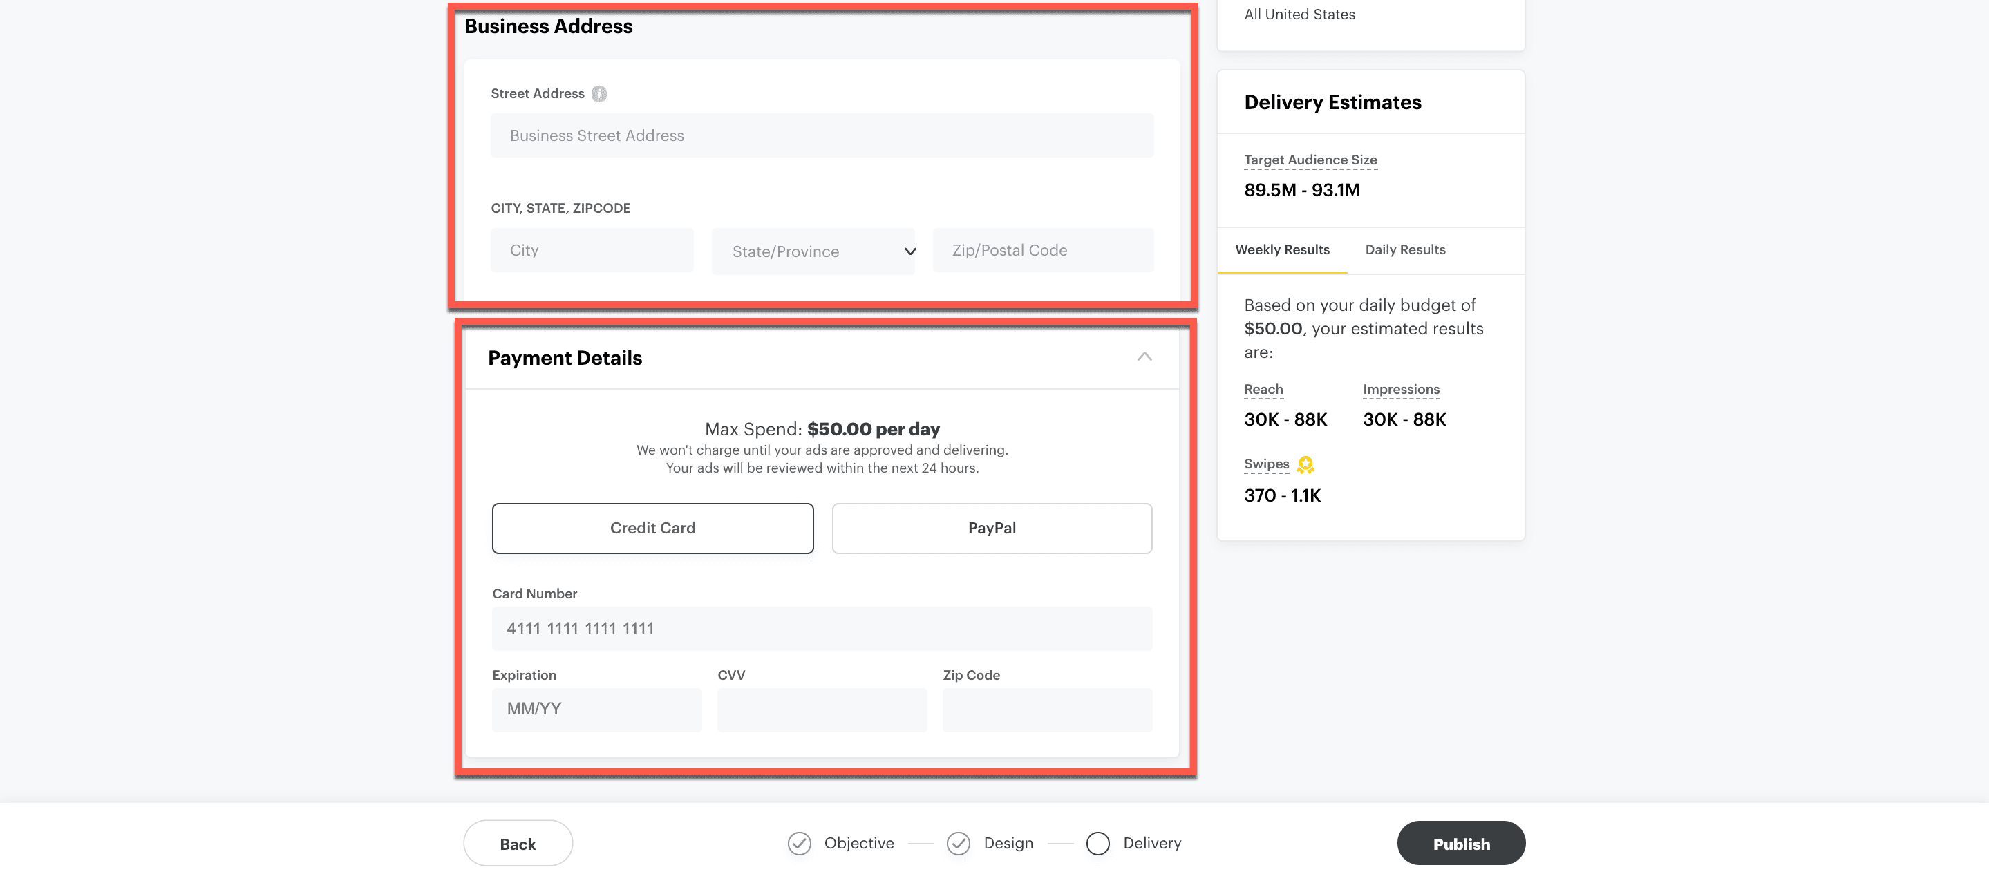Click the Objective step checkmark icon
Screen dimensions: 1989x883
(799, 843)
